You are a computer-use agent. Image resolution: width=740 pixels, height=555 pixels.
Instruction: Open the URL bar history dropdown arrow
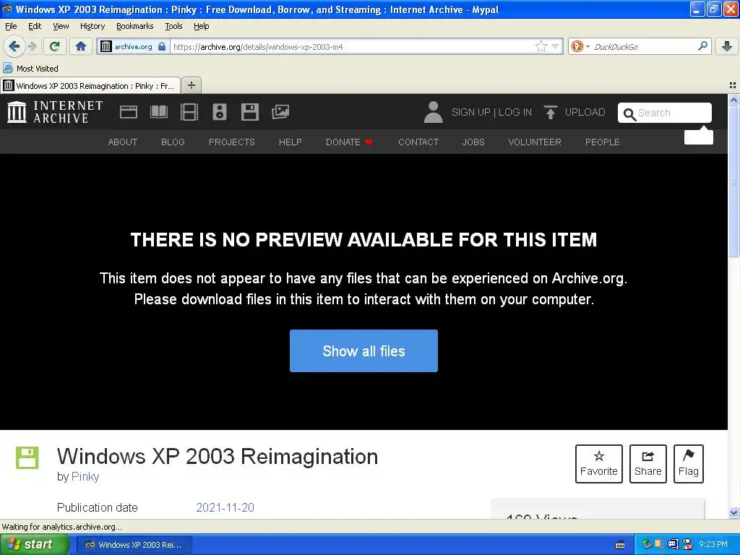[556, 46]
